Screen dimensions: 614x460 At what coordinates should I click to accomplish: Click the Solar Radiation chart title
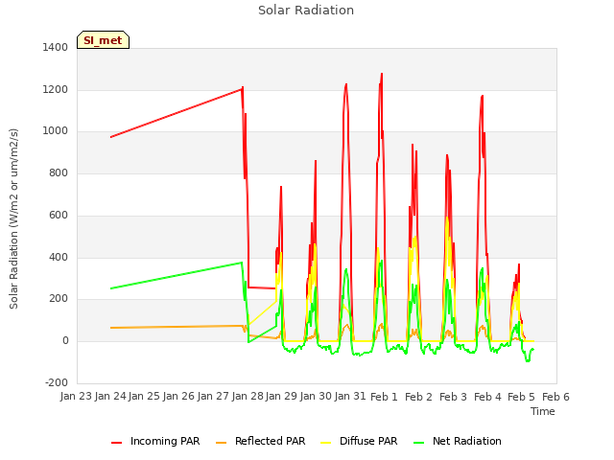click(x=306, y=11)
